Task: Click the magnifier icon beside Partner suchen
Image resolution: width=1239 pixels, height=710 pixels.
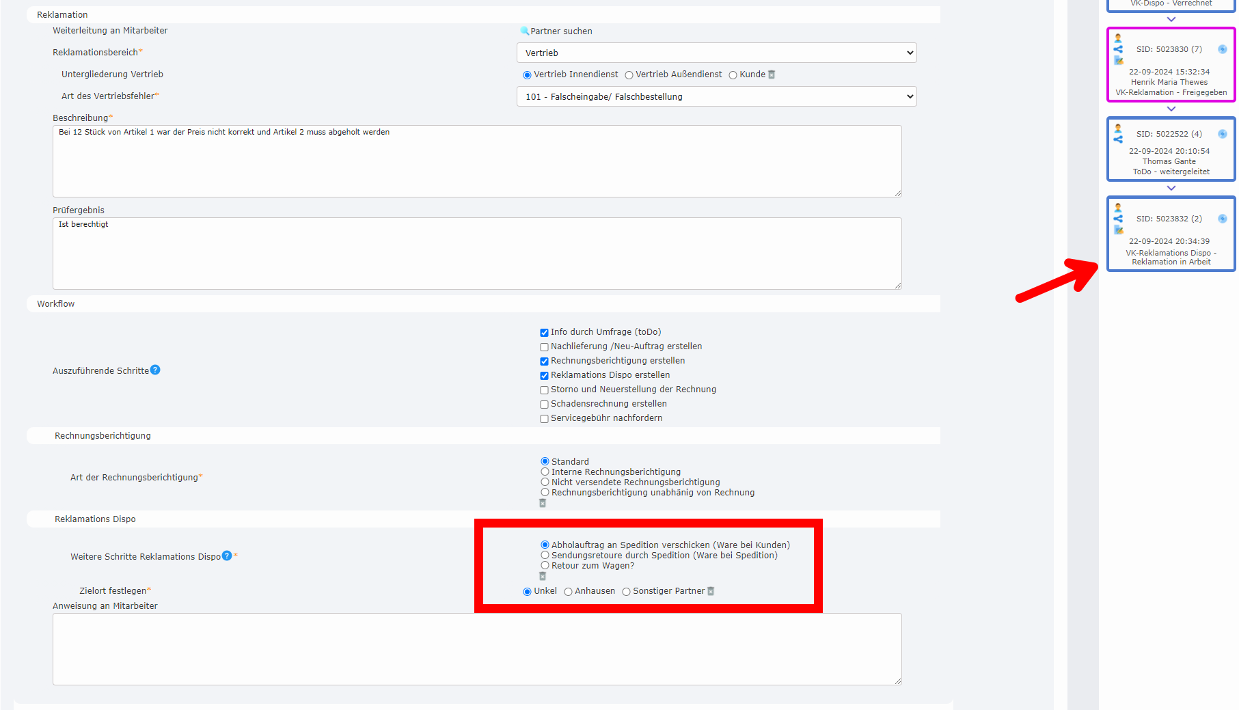Action: pos(523,31)
